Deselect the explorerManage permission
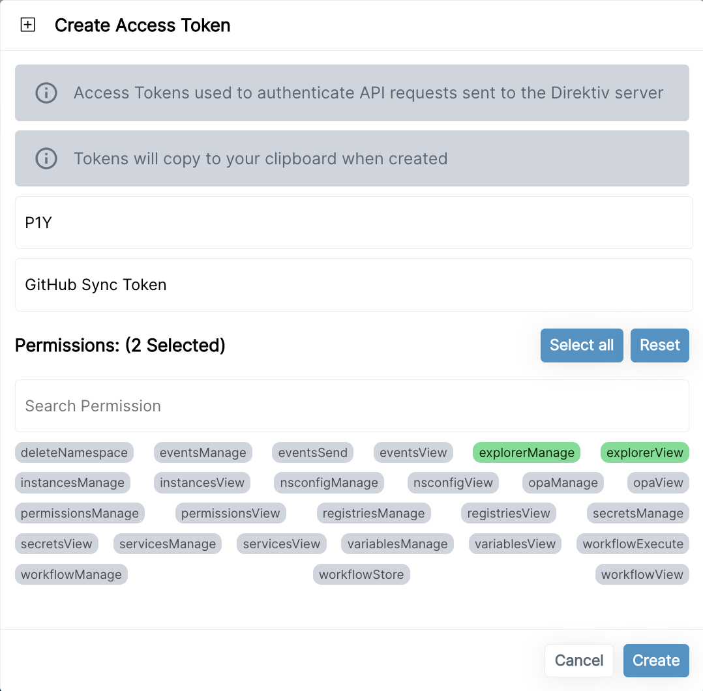The width and height of the screenshot is (703, 691). (526, 452)
